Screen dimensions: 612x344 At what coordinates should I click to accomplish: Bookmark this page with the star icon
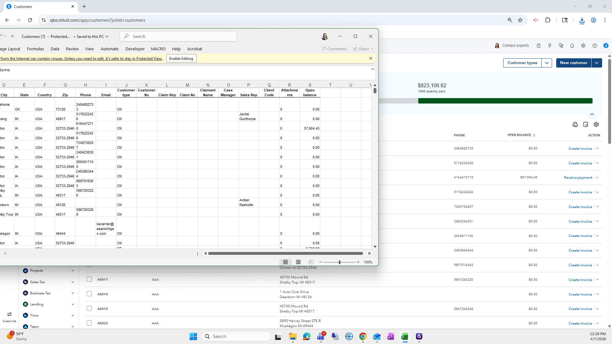(520, 20)
